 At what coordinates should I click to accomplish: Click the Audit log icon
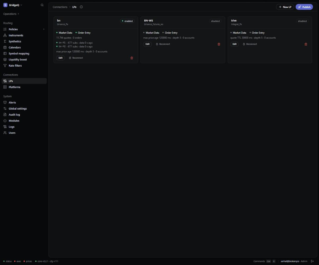pyautogui.click(x=5, y=115)
